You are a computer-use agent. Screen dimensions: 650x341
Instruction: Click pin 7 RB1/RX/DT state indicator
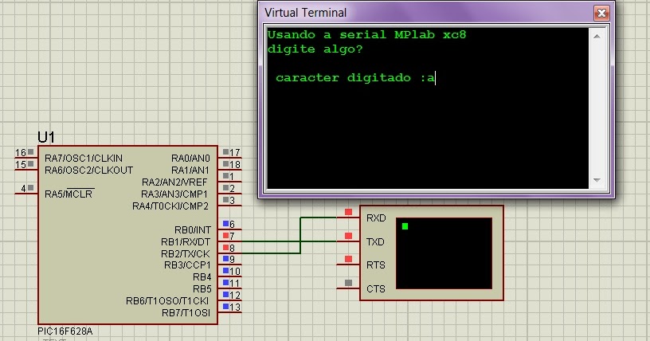(226, 236)
